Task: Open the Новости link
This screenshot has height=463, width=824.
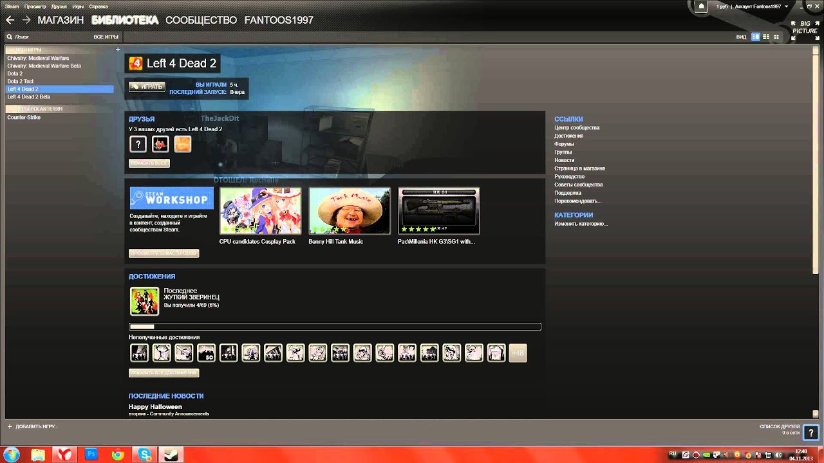Action: [x=565, y=160]
